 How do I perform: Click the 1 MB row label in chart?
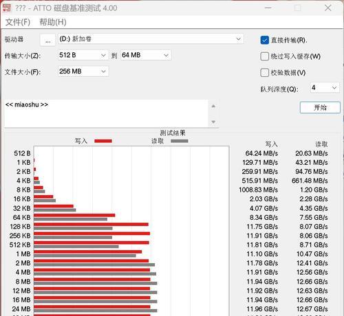[23, 254]
